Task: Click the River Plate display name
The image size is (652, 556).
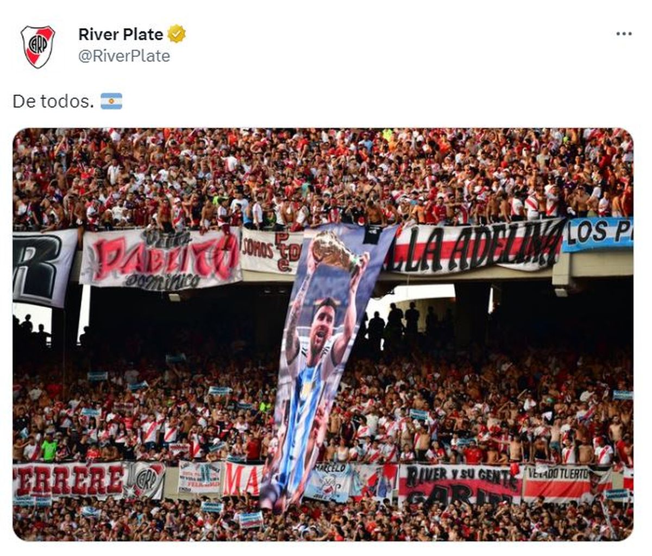Action: [x=121, y=34]
